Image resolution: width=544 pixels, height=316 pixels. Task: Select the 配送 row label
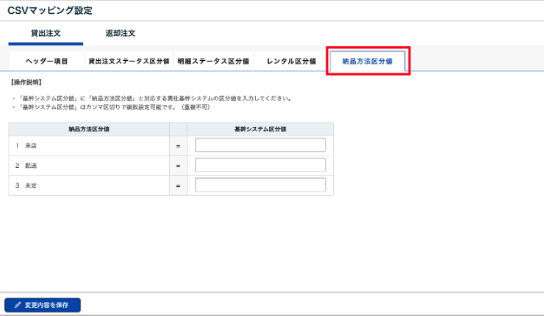pyautogui.click(x=31, y=166)
